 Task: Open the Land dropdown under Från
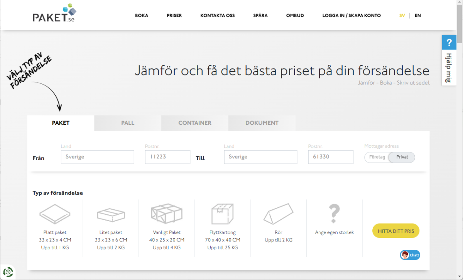[x=97, y=157]
